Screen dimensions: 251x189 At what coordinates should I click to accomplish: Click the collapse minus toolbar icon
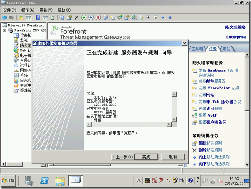(155, 17)
